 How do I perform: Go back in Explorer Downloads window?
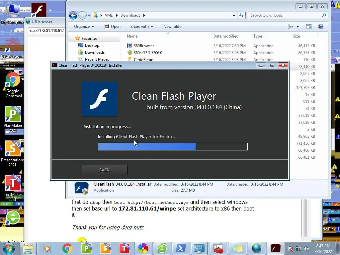[73, 15]
